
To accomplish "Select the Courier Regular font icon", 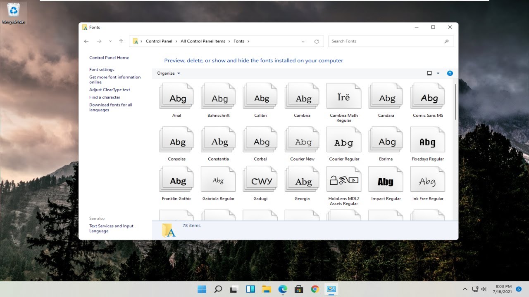I will (x=344, y=140).
